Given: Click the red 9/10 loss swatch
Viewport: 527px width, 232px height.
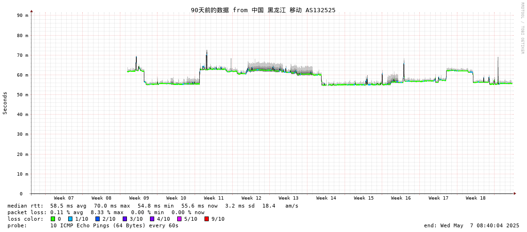Looking at the screenshot, I should [207, 219].
